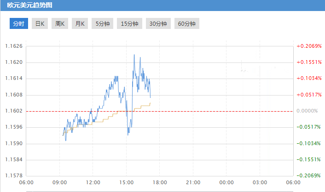
Task: Click the 1.1578 price axis label
Action: coord(14,175)
